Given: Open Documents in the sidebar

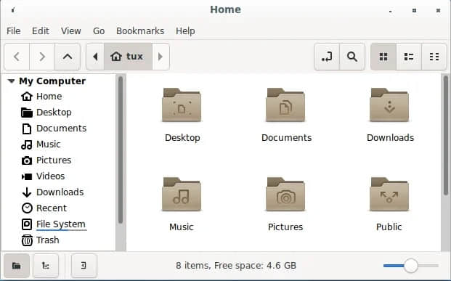Looking at the screenshot, I should [x=54, y=129].
